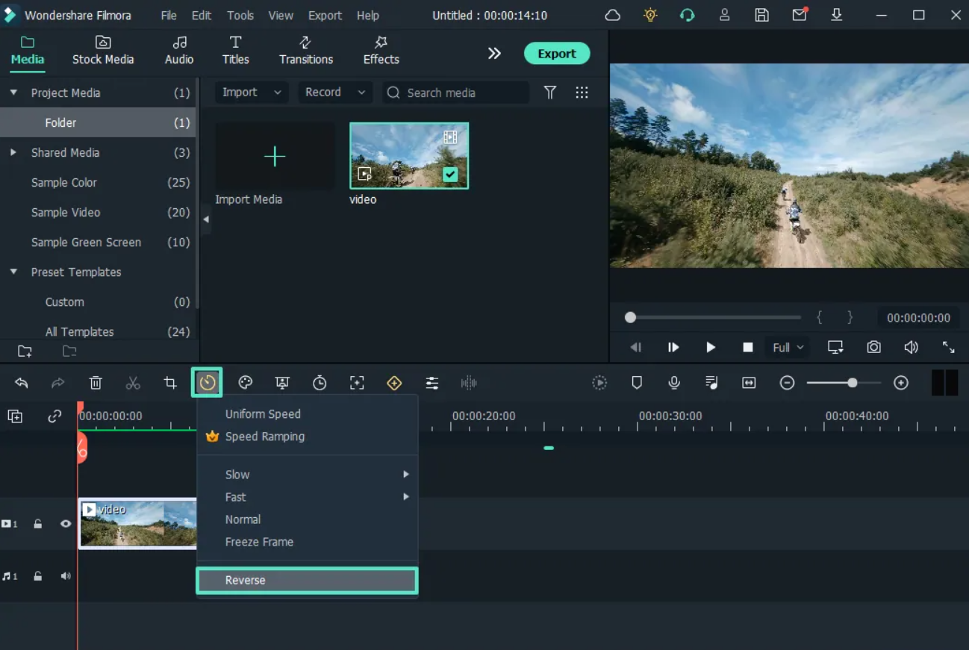Open the Import dropdown
Image resolution: width=969 pixels, height=650 pixels.
252,93
